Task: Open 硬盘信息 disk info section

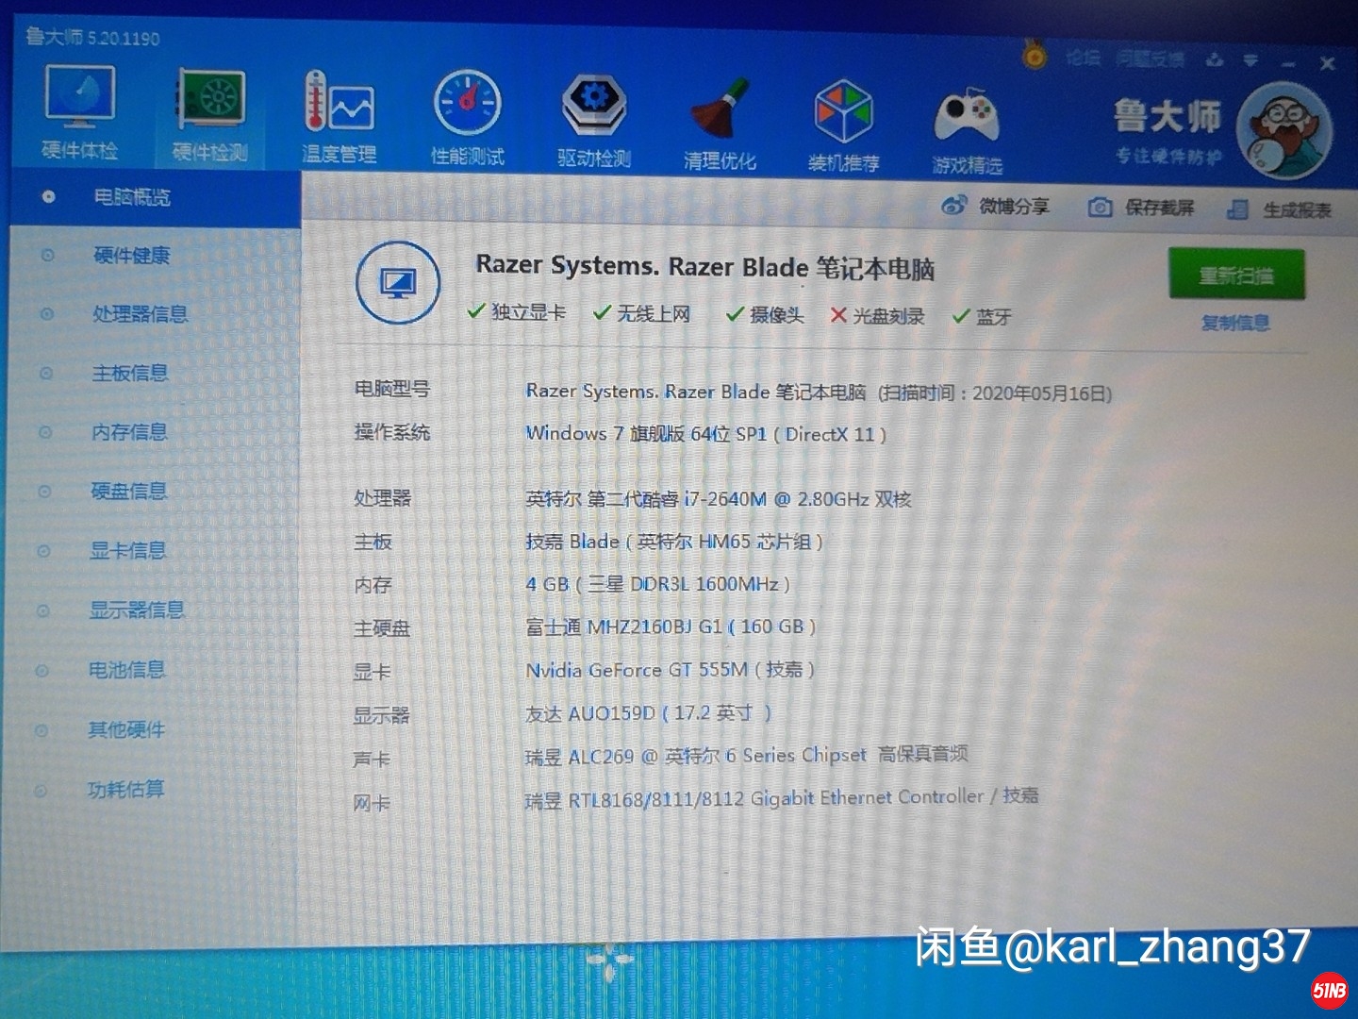Action: tap(129, 491)
